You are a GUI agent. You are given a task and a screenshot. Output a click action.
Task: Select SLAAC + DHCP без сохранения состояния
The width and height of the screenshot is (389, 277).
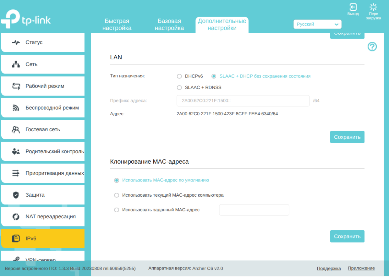[x=214, y=76]
